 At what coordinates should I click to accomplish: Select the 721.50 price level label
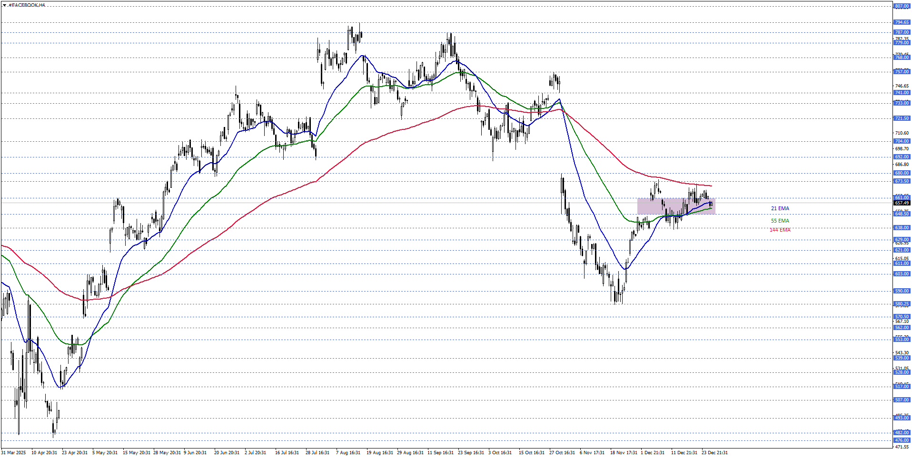(902, 118)
